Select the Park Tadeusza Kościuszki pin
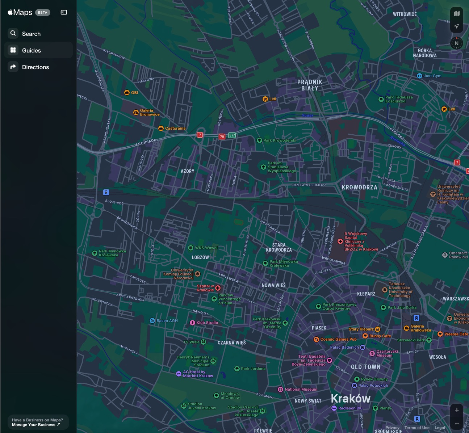The image size is (469, 433). pos(381,99)
